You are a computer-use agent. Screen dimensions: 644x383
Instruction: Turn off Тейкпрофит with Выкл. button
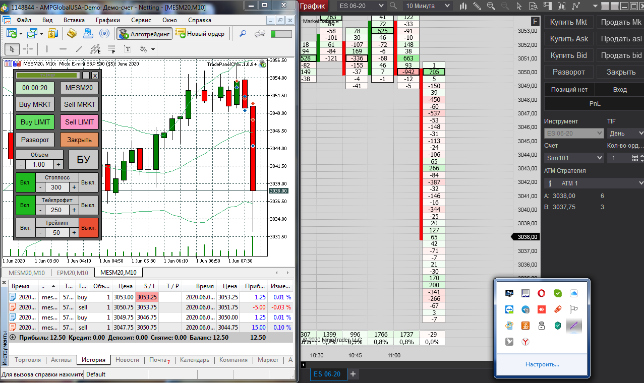pyautogui.click(x=89, y=205)
